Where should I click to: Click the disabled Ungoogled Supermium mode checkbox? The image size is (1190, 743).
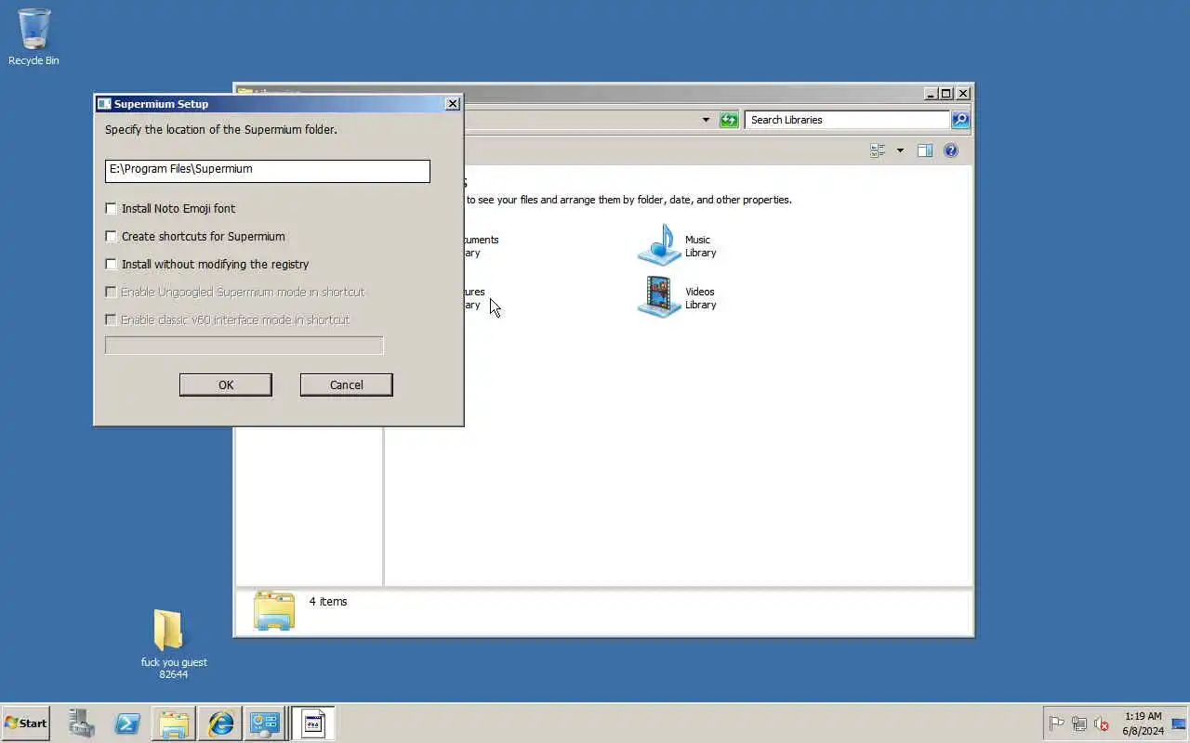[x=112, y=293]
